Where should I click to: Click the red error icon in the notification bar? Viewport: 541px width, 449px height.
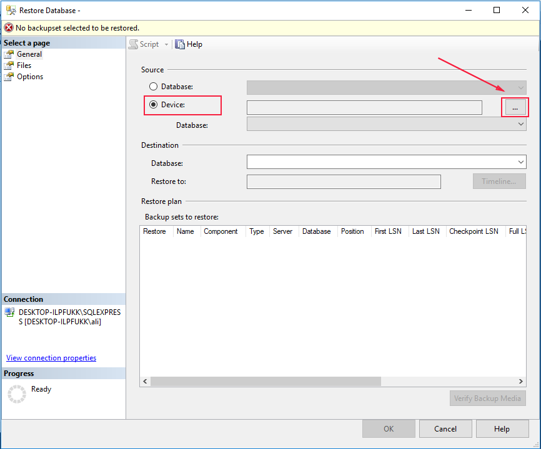tap(7, 28)
